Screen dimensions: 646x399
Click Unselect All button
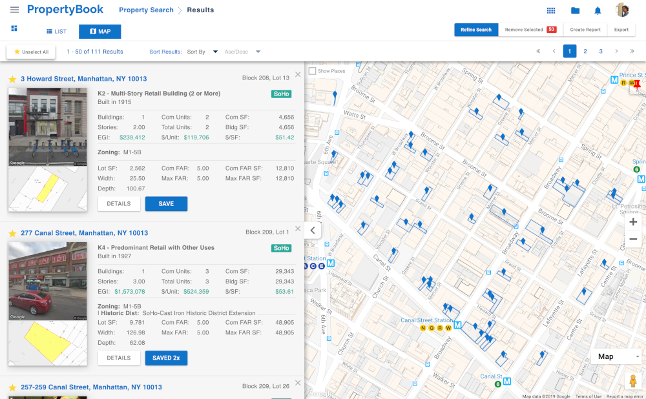tap(31, 52)
